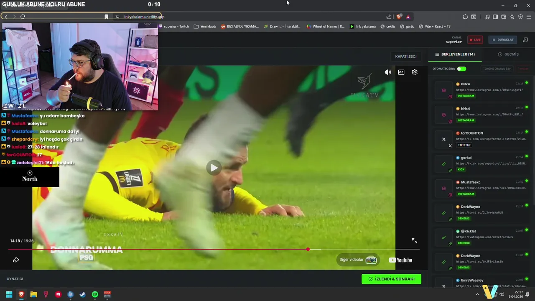535x301 pixels.
Task: Open 'Vite + React + TS' bookmark
Action: [435, 26]
